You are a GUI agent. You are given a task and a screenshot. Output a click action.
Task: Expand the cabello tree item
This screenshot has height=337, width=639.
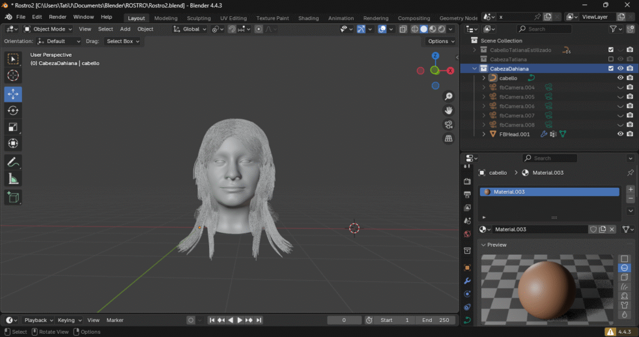click(484, 78)
